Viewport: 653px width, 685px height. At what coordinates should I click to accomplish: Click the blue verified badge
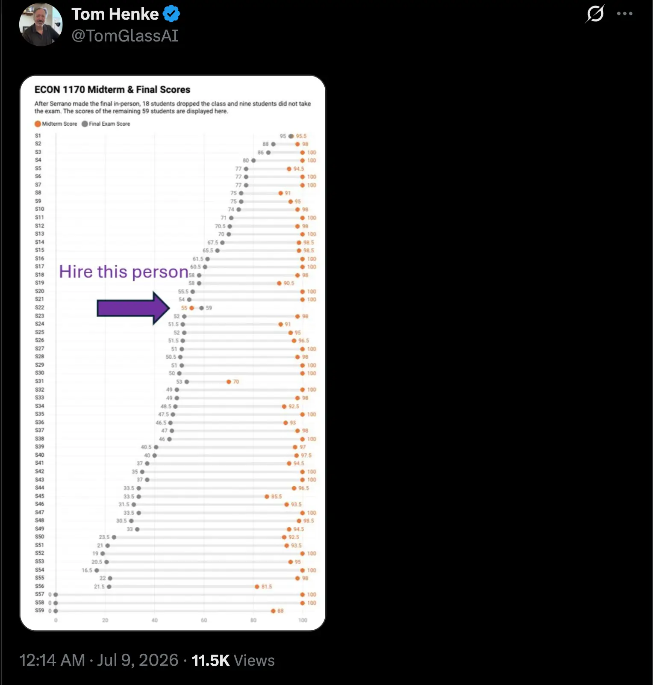[x=171, y=14]
